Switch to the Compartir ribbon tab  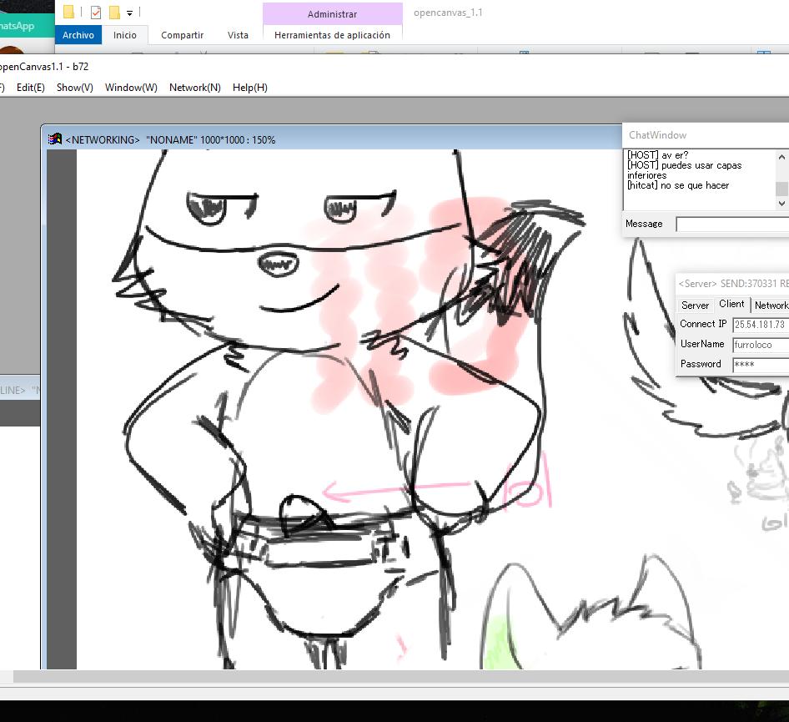(182, 35)
